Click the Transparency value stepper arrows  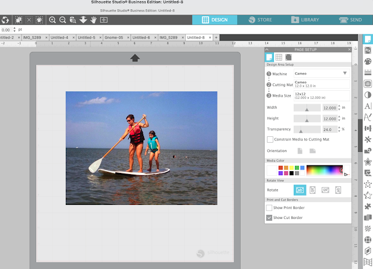tap(339, 129)
